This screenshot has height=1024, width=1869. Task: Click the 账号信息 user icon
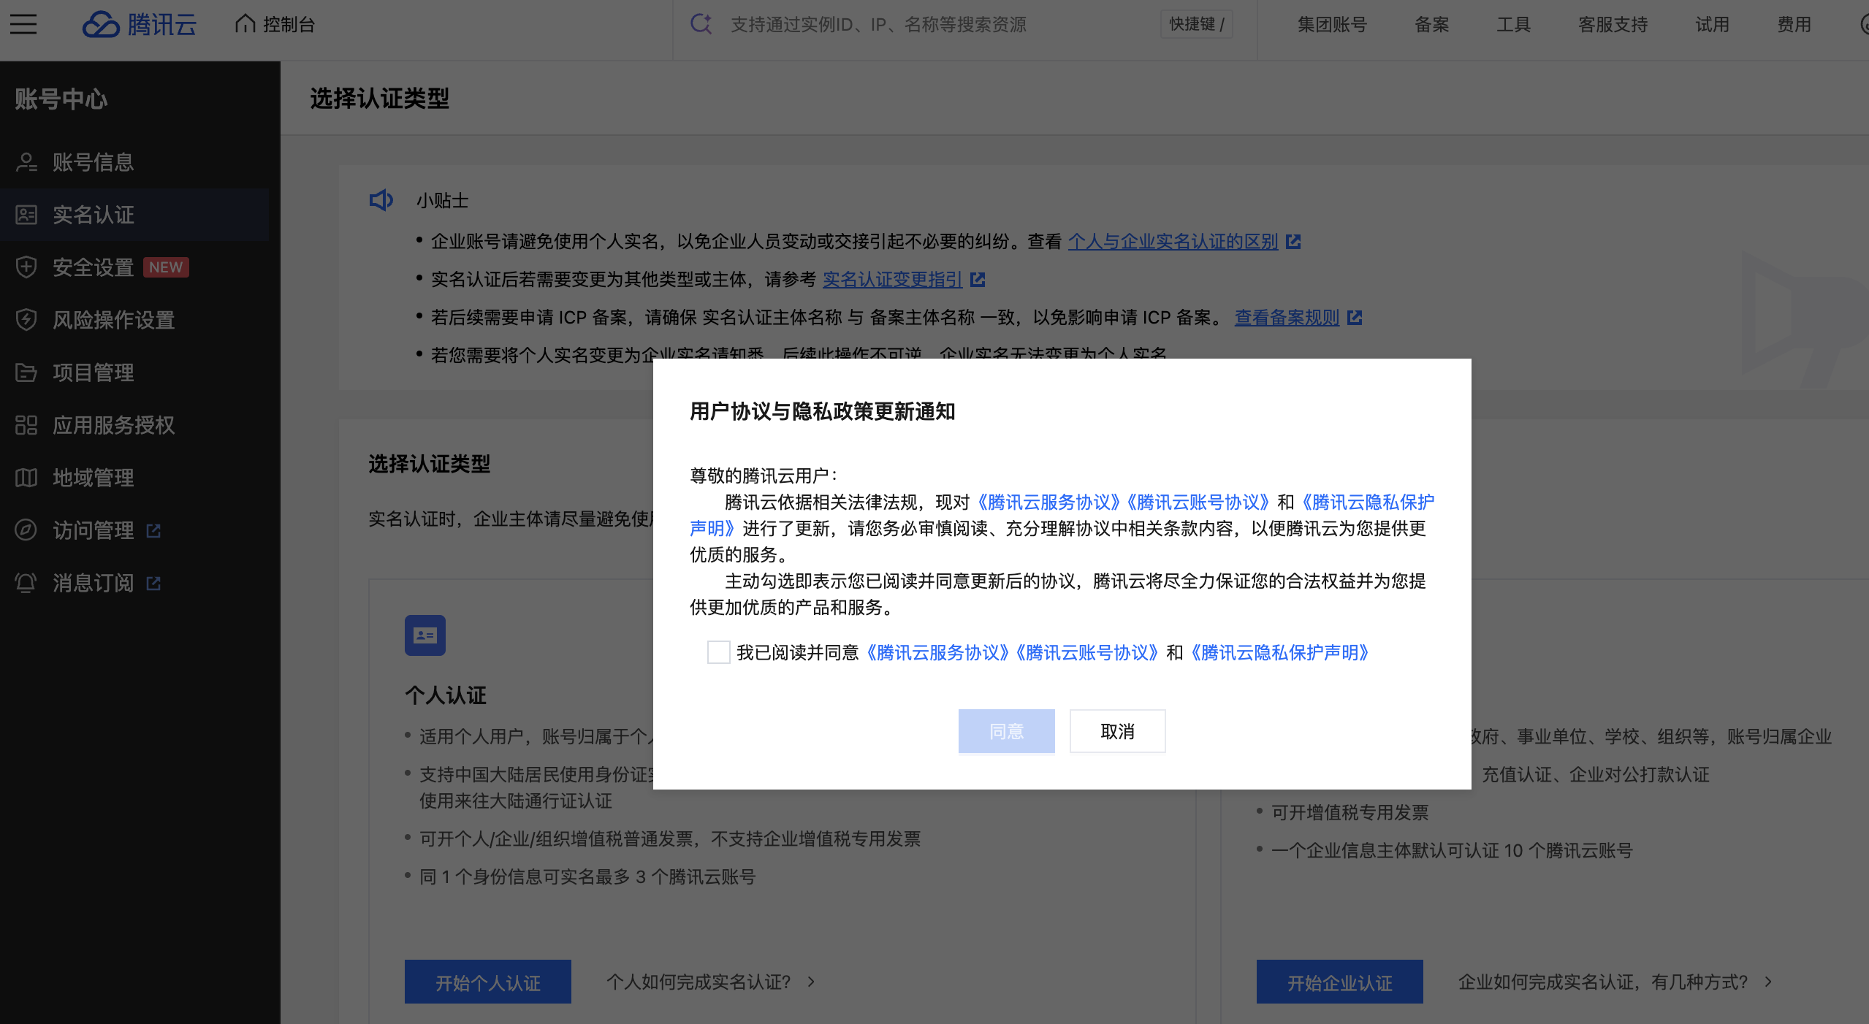point(26,162)
